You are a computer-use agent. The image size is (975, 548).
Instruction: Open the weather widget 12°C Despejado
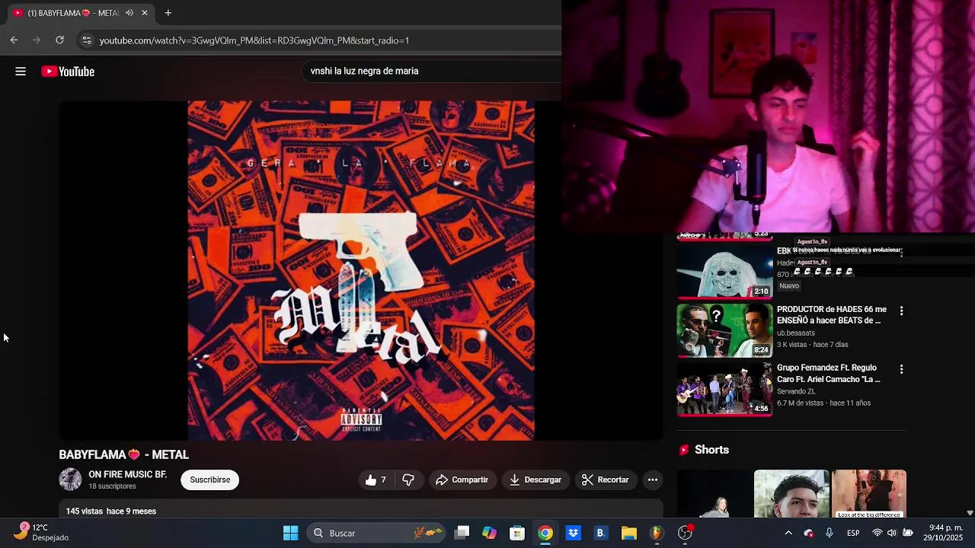(42, 532)
